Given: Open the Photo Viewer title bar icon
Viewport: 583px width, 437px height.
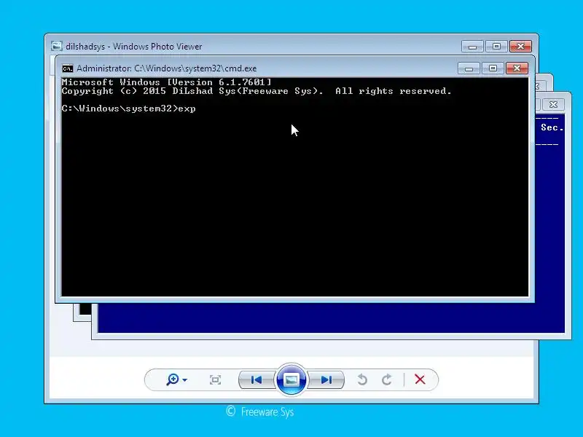Looking at the screenshot, I should [x=57, y=46].
